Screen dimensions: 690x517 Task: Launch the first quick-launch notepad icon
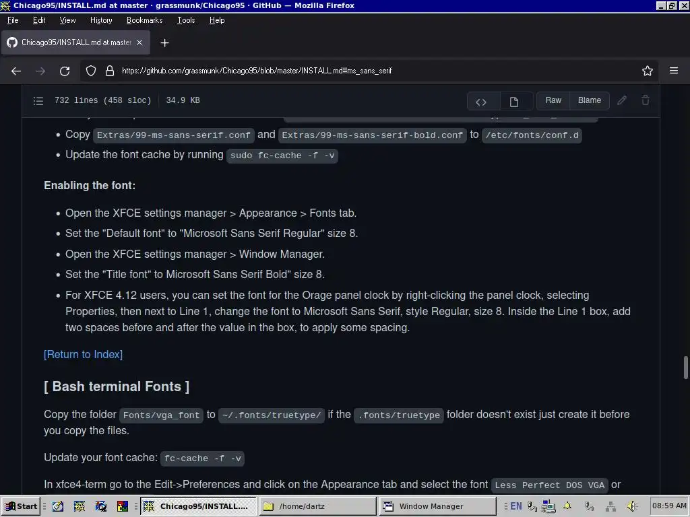58,506
